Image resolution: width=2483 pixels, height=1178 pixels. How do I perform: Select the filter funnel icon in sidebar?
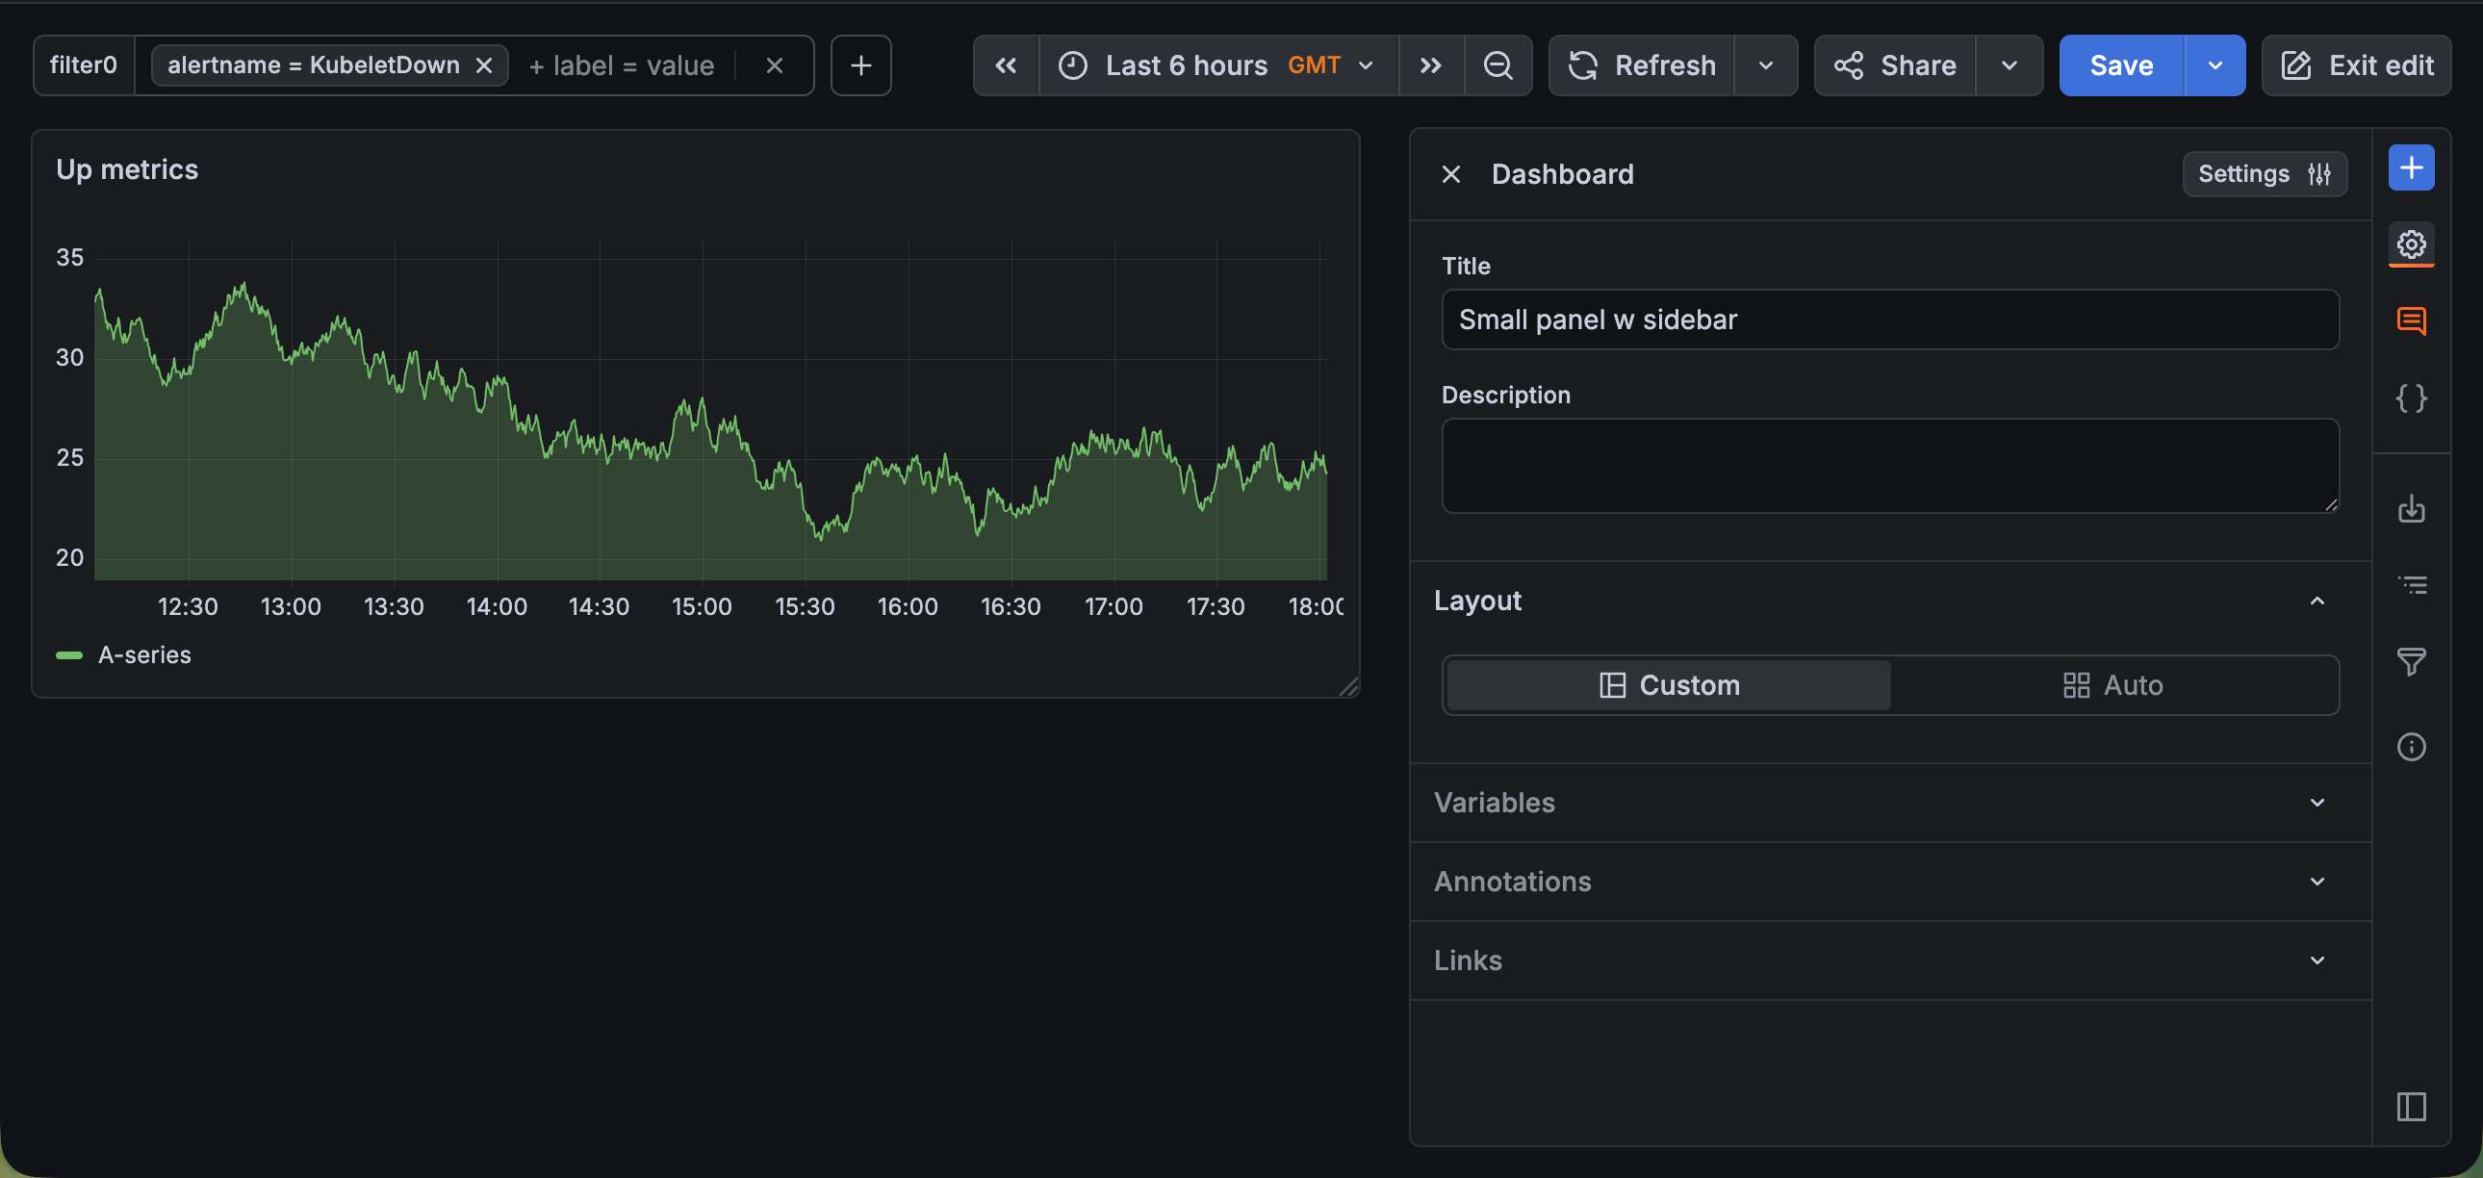coord(2411,662)
